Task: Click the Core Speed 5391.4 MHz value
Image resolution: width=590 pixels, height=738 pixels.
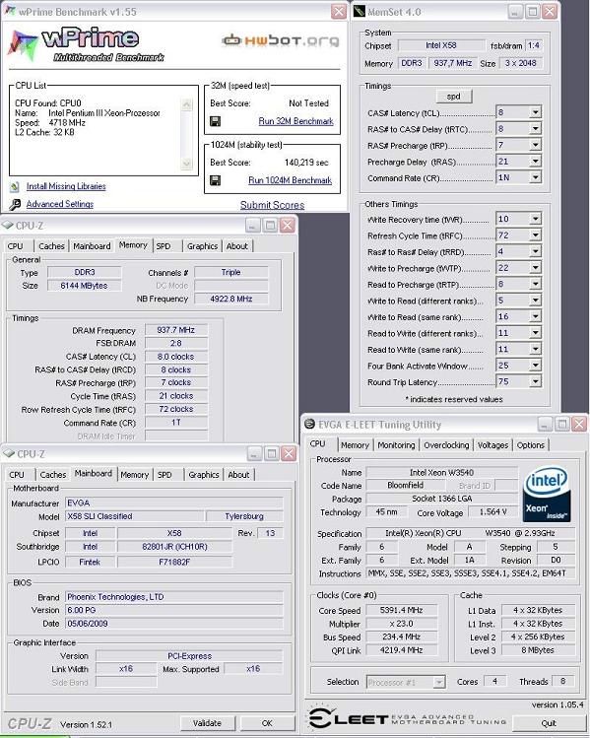Action: [x=401, y=610]
